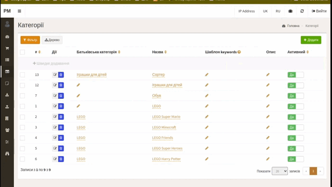This screenshot has width=332, height=187.
Task: Open the dashboard gauge sidebar icon
Action: coord(7,37)
